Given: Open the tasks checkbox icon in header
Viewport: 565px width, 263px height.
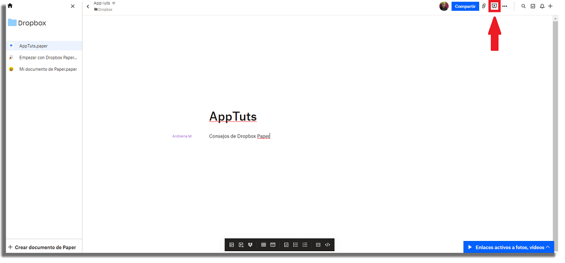Looking at the screenshot, I should [x=533, y=6].
